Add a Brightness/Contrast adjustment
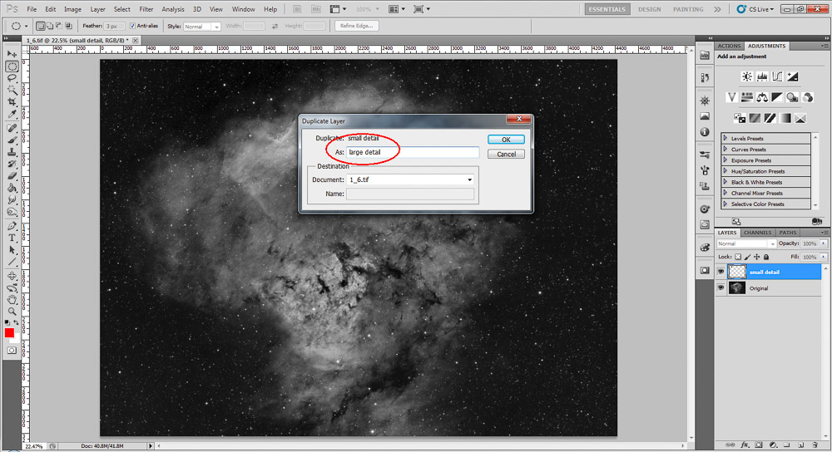Viewport: 832px width, 452px height. coord(746,76)
